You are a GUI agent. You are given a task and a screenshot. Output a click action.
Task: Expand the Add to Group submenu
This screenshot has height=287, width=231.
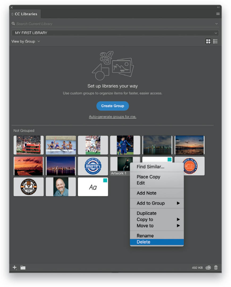[157, 203]
